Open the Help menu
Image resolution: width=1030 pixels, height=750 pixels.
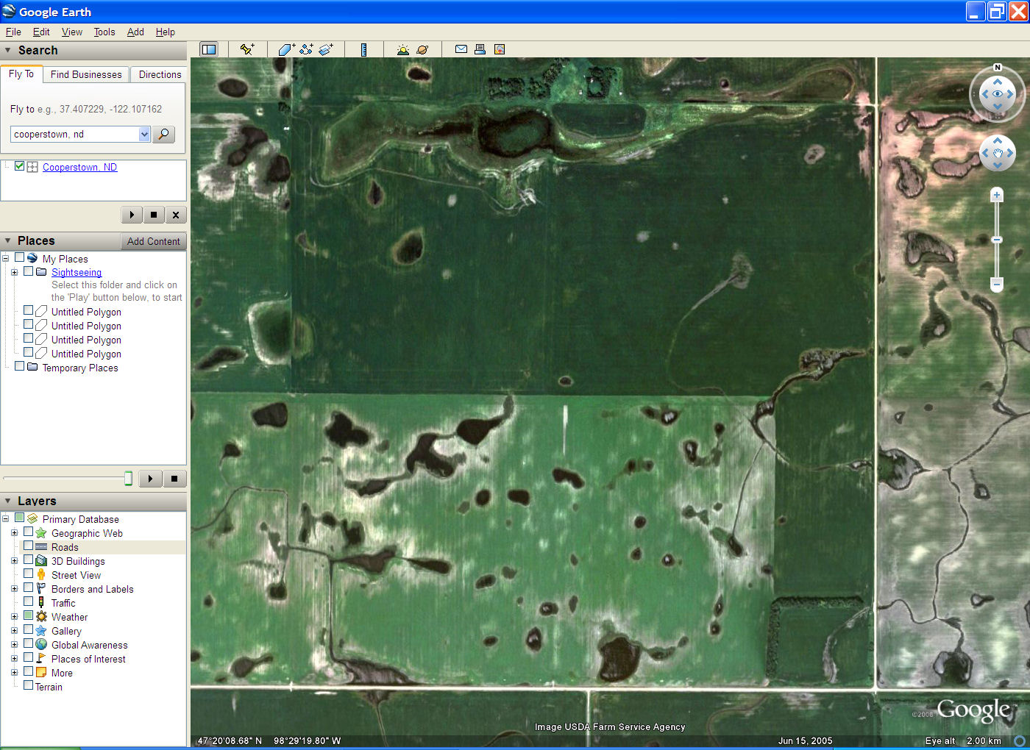coord(166,32)
